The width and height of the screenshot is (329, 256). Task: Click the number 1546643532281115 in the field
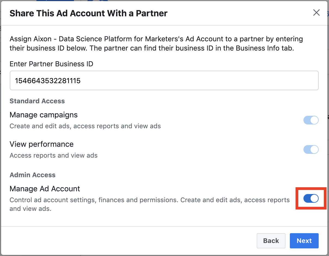48,81
